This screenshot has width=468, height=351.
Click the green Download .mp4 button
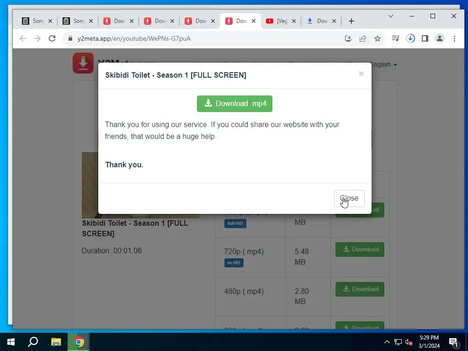[234, 104]
